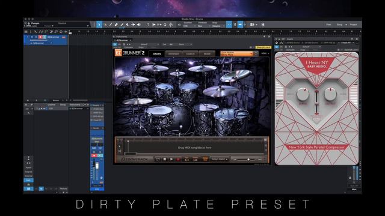Click the Drag MIDI song blocks area
The height and width of the screenshot is (216, 385).
[194, 148]
